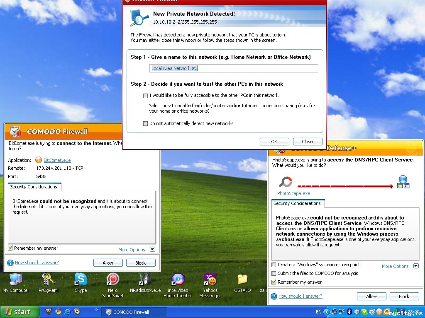Open the PrOgRaMi desktop icon

[x=48, y=283]
